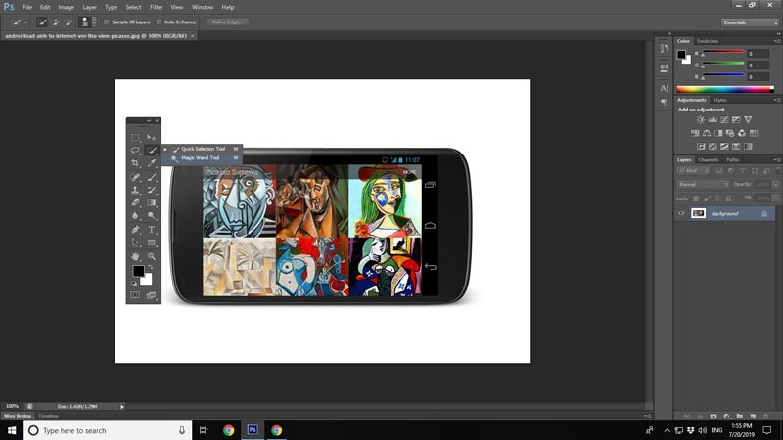
Task: Open the tool preset picker dropdown
Action: point(25,22)
